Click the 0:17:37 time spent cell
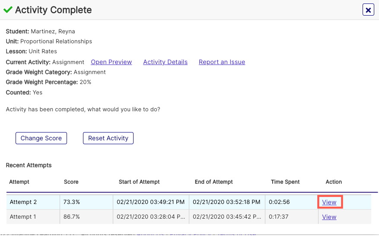The width and height of the screenshot is (379, 236). (292, 217)
